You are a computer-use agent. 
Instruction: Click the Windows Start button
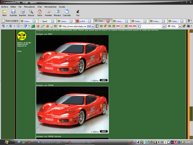click(7, 142)
